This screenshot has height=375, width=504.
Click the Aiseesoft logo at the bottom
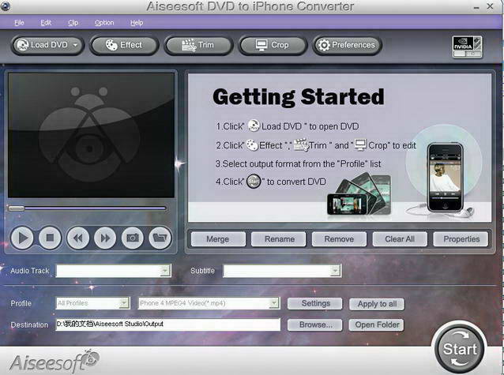[55, 362]
